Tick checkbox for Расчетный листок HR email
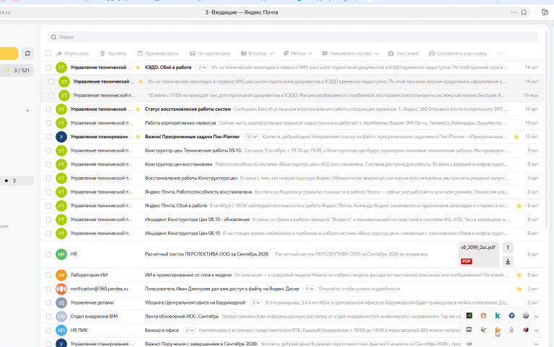The height and width of the screenshot is (347, 554). (x=48, y=254)
